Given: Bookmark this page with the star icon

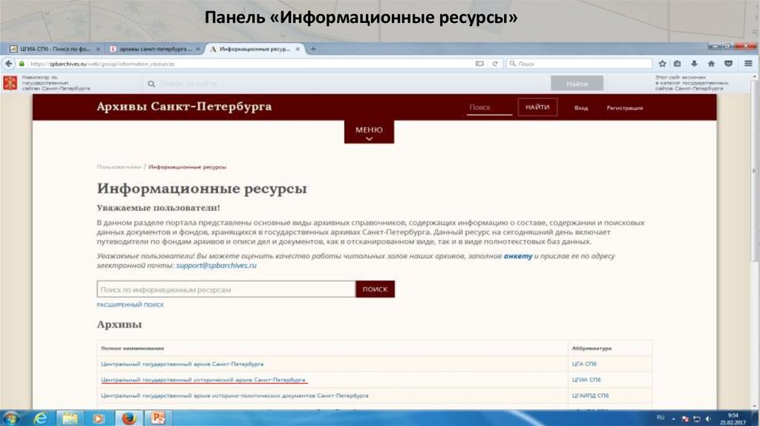Looking at the screenshot, I should [662, 64].
